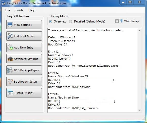147x123 pixels.
Task: Click the Bootloader Setup arrows icon
Action: [10, 81]
